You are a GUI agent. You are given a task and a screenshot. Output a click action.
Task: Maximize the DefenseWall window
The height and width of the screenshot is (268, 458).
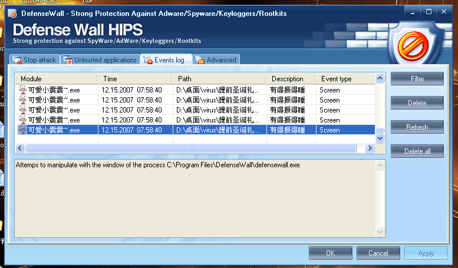click(429, 12)
